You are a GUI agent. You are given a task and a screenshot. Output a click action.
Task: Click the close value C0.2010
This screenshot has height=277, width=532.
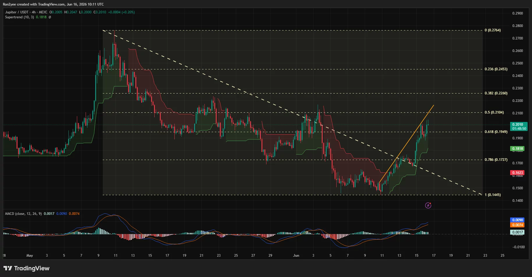pyautogui.click(x=100, y=12)
